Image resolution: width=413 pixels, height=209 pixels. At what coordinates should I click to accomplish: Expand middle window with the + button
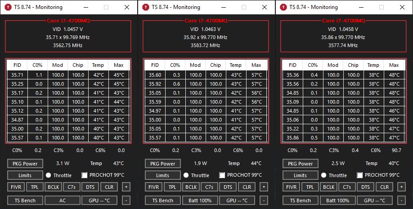point(264,187)
